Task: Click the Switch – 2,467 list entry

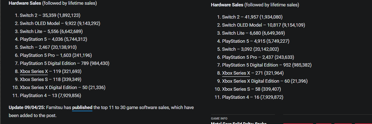Action: (x=48, y=47)
